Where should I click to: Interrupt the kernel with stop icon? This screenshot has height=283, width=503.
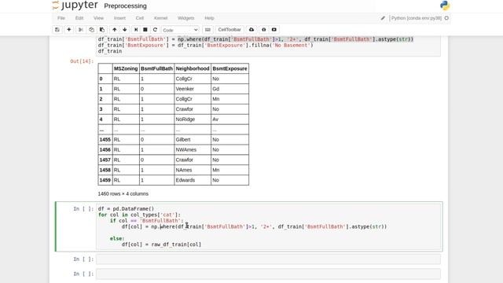145,30
